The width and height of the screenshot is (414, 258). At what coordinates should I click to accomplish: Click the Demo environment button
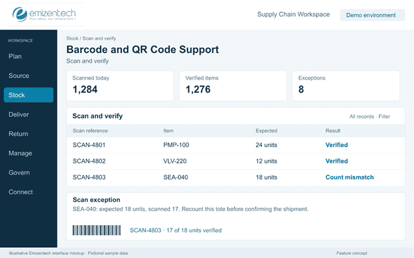372,15
